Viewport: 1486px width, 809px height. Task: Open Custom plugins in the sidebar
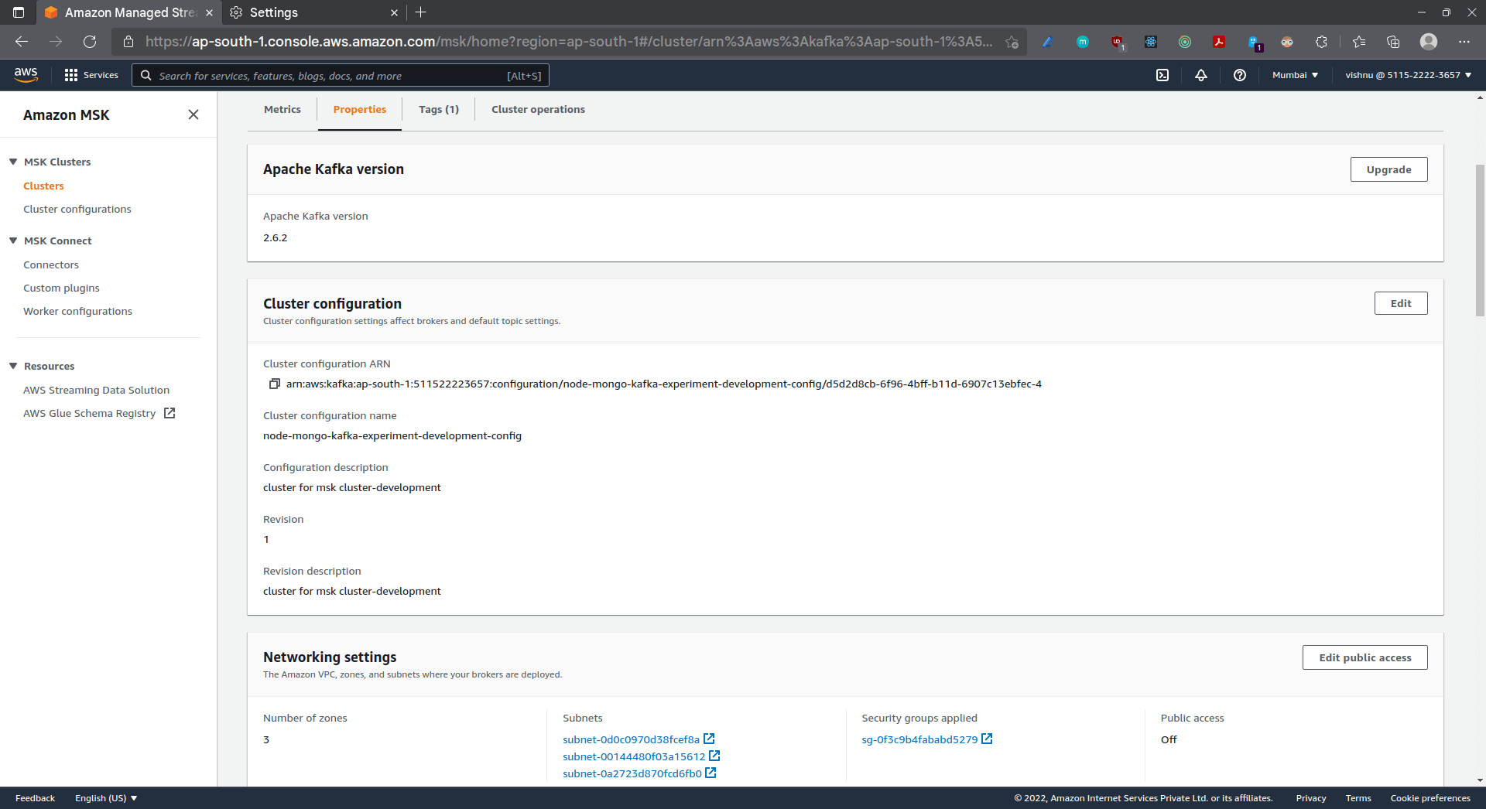pyautogui.click(x=61, y=288)
